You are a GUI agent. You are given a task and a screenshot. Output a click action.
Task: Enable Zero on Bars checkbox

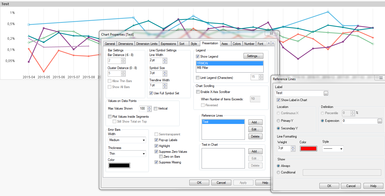(x=161, y=157)
